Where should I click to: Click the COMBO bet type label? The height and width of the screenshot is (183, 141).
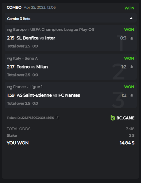[14, 7]
